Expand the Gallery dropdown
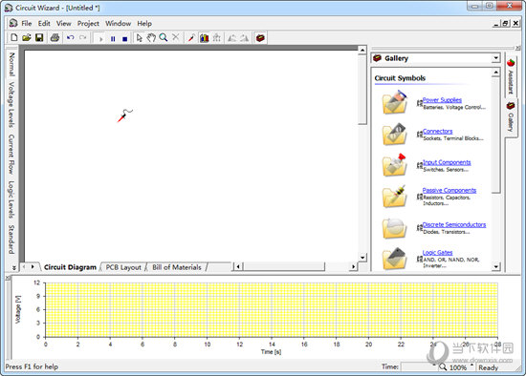 [x=495, y=58]
